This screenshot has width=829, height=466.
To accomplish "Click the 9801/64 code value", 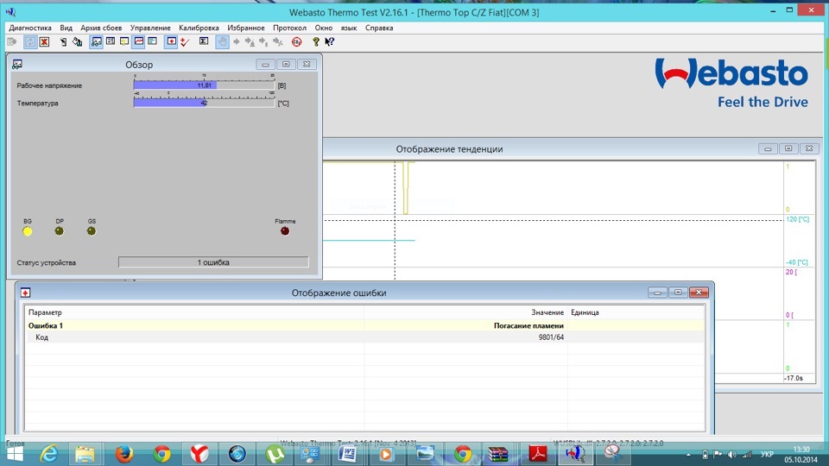I will (551, 337).
